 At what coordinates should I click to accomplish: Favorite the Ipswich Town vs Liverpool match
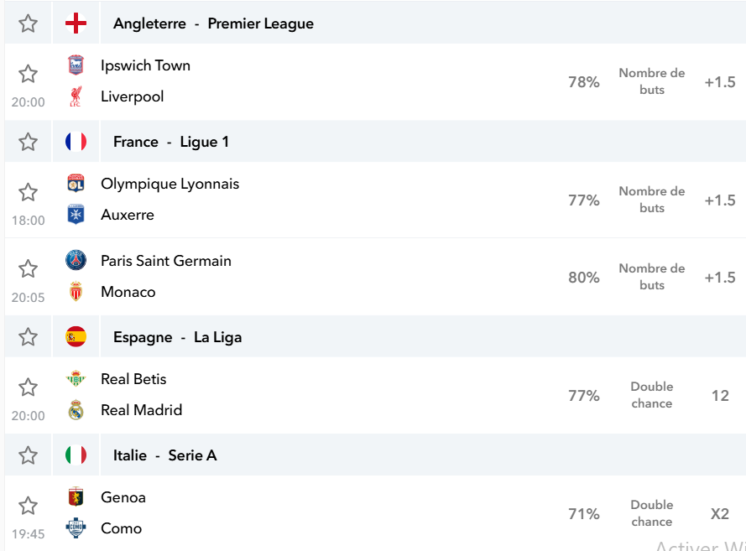[x=28, y=74]
